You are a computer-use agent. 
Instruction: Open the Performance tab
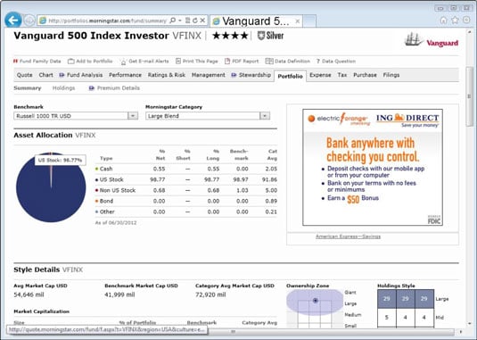(x=125, y=75)
